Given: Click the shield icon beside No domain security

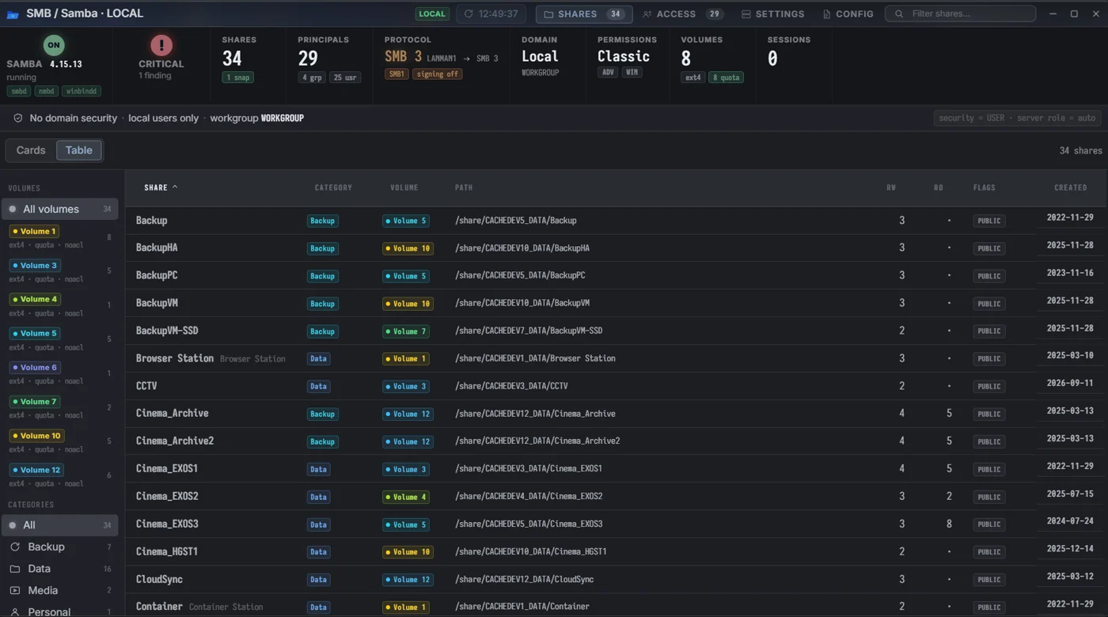Looking at the screenshot, I should 18,118.
